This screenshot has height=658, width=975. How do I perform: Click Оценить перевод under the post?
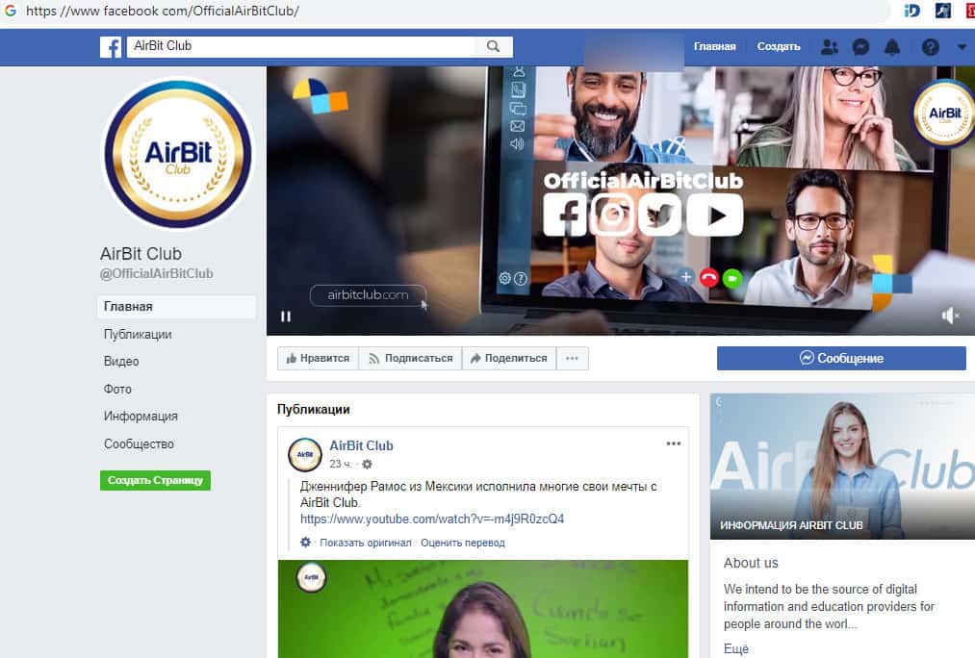point(463,543)
